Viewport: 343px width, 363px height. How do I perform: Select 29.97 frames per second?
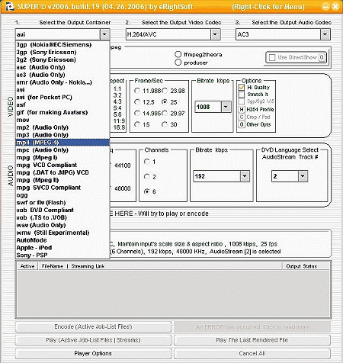(x=165, y=113)
